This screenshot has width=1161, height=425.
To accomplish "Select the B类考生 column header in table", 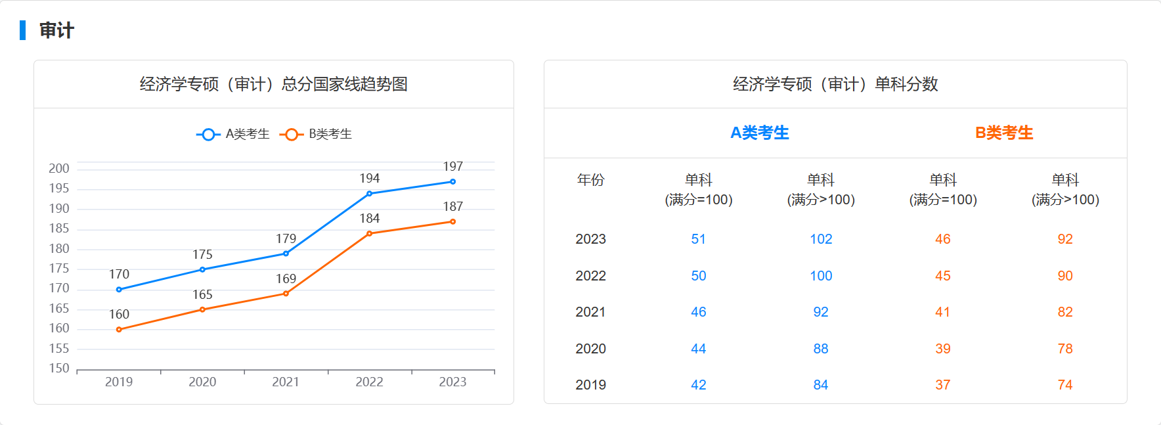I will [1004, 133].
